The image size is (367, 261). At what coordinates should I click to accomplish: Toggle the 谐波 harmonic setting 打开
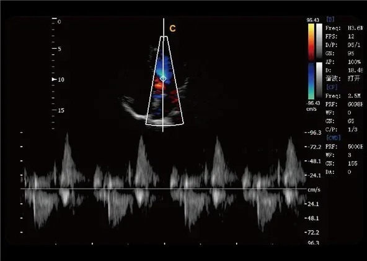(x=353, y=79)
